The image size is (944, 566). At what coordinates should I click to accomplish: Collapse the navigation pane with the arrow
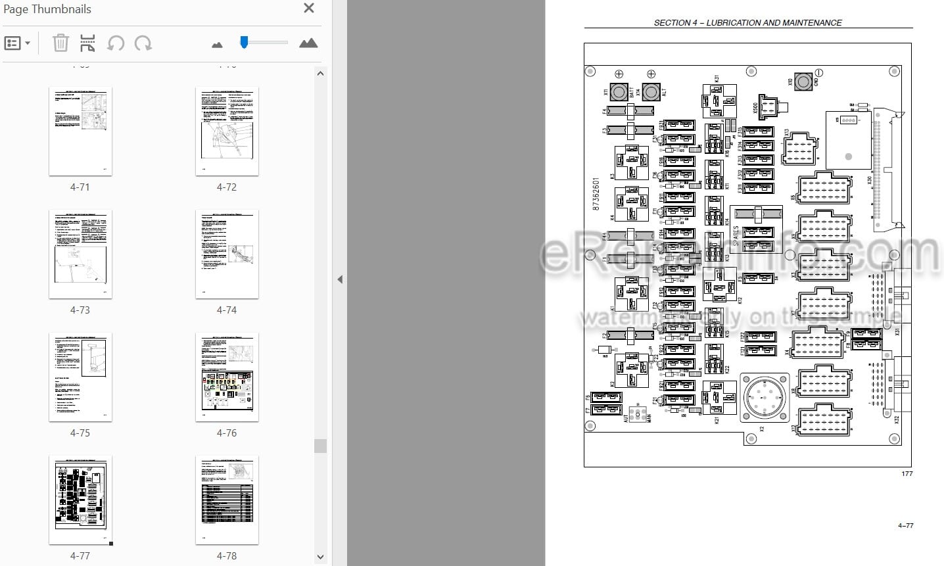340,279
